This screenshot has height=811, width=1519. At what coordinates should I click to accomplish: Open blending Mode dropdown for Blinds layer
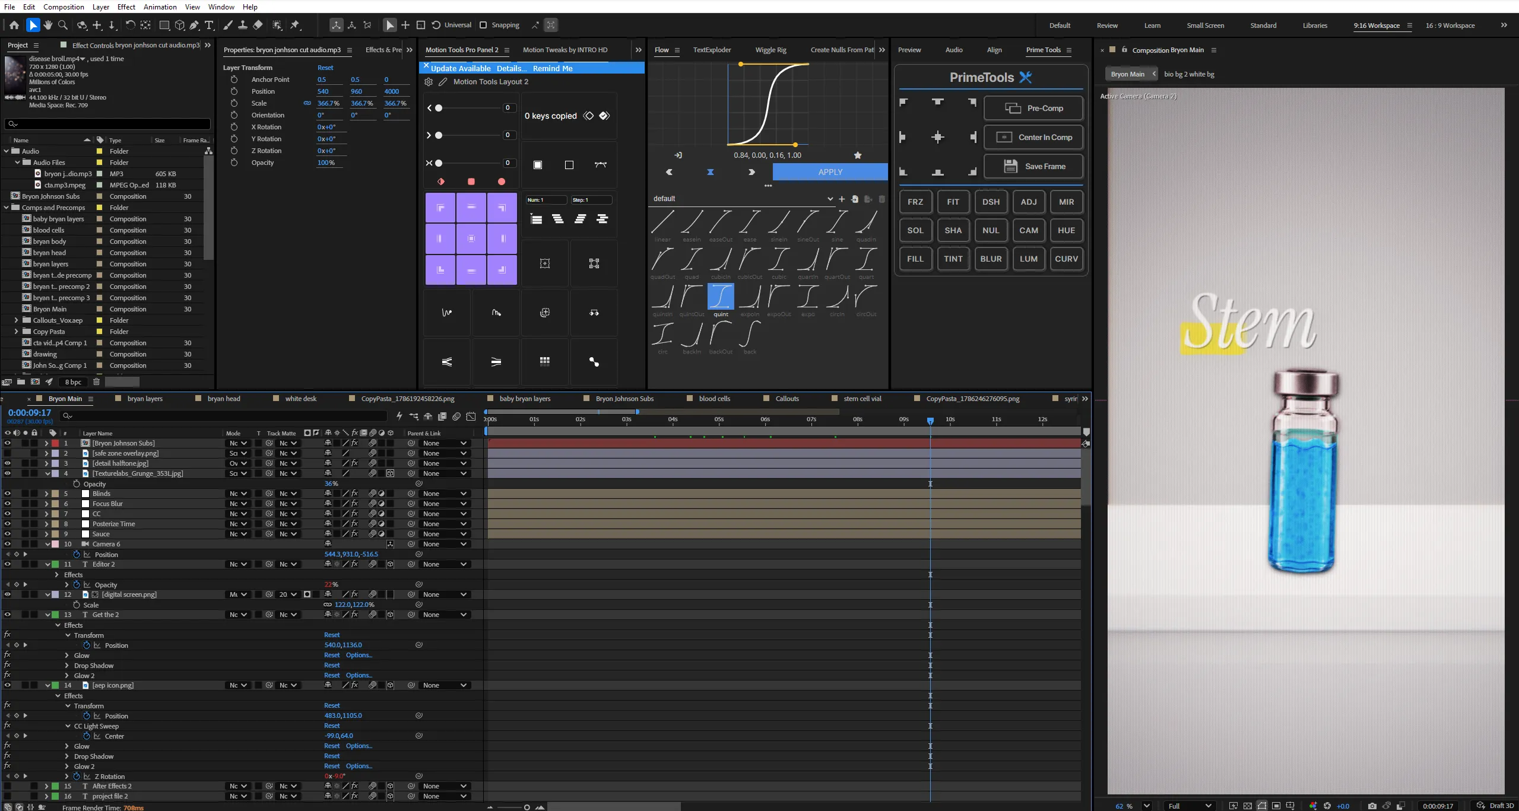pos(237,494)
